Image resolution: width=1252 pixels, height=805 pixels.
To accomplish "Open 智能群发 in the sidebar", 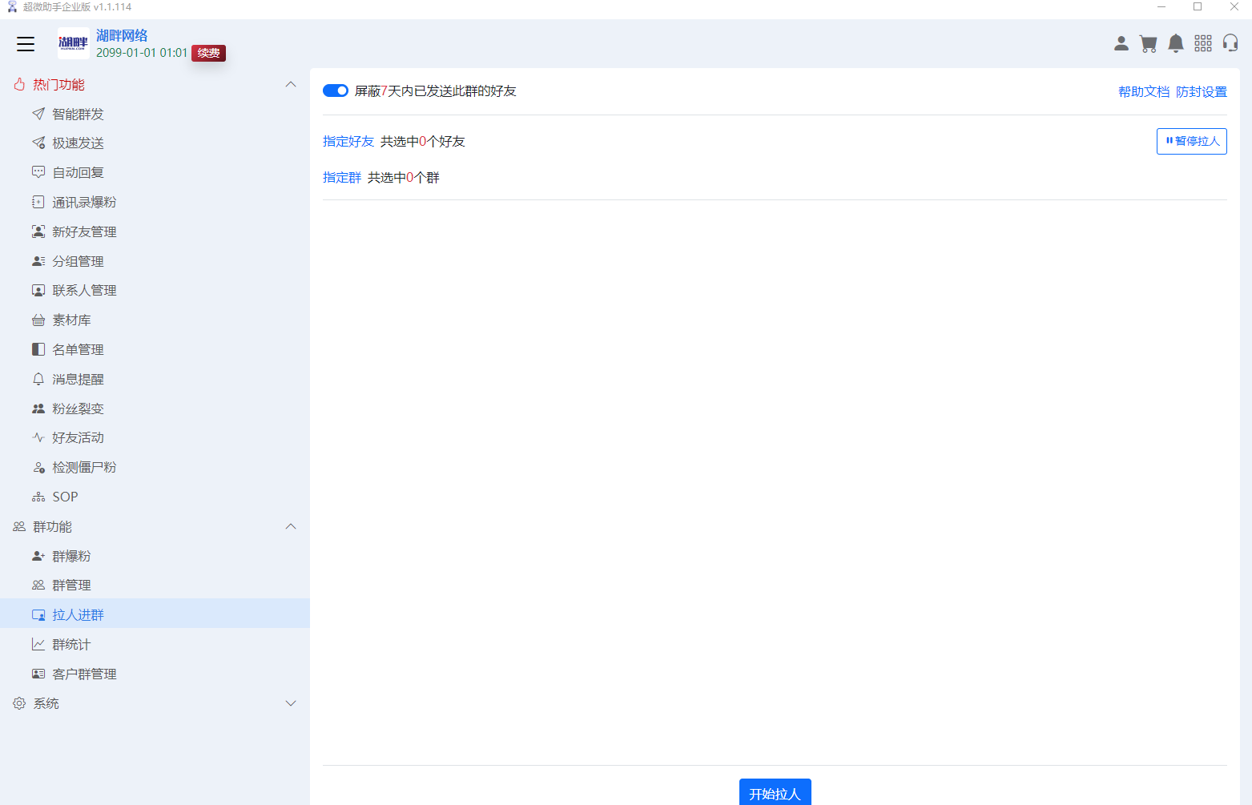I will 78,115.
